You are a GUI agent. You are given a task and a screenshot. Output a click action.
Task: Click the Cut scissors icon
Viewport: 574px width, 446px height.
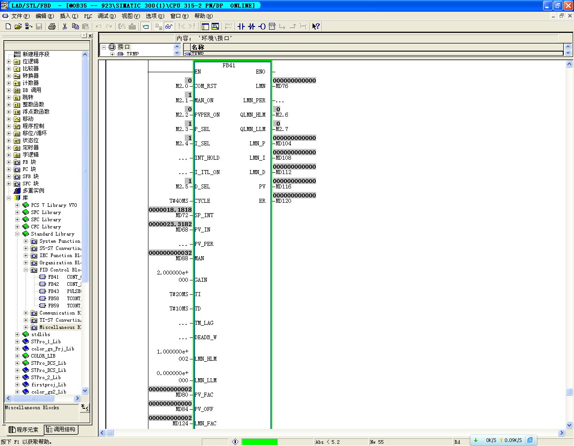pyautogui.click(x=65, y=26)
